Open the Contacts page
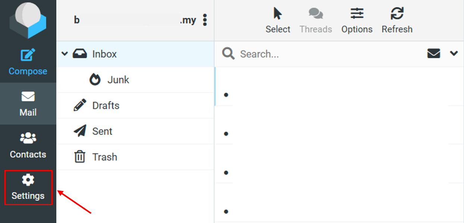Screen dimensions: 464x223 coord(28,145)
